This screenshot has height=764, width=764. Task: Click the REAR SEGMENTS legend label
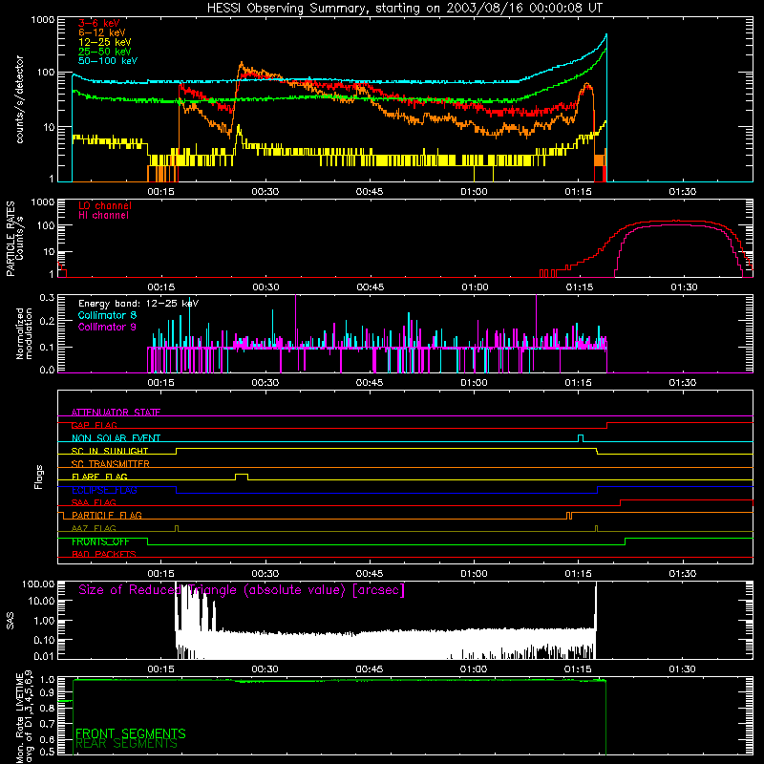tap(126, 744)
